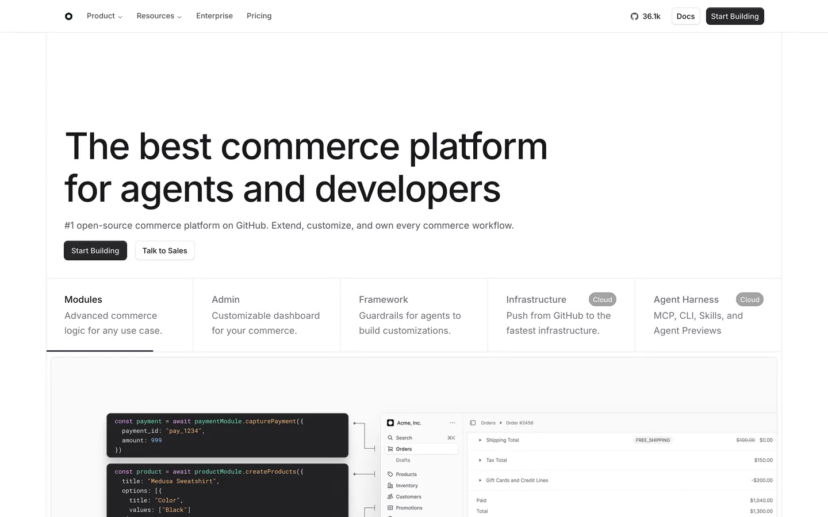Click the header's dark Start Building button

735,16
